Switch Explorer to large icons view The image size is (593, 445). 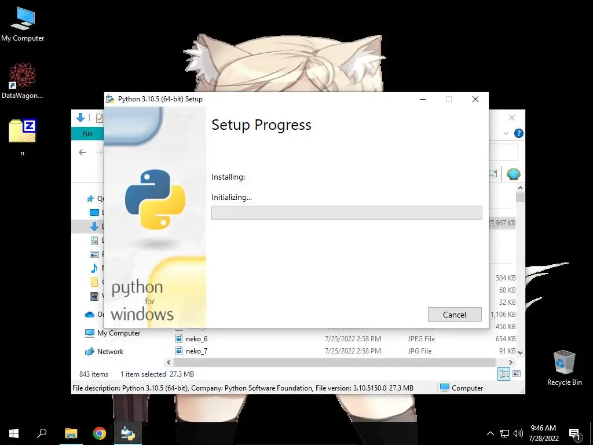(516, 374)
